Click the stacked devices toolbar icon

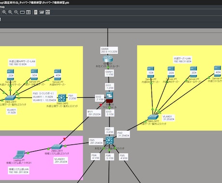coord(42,12)
